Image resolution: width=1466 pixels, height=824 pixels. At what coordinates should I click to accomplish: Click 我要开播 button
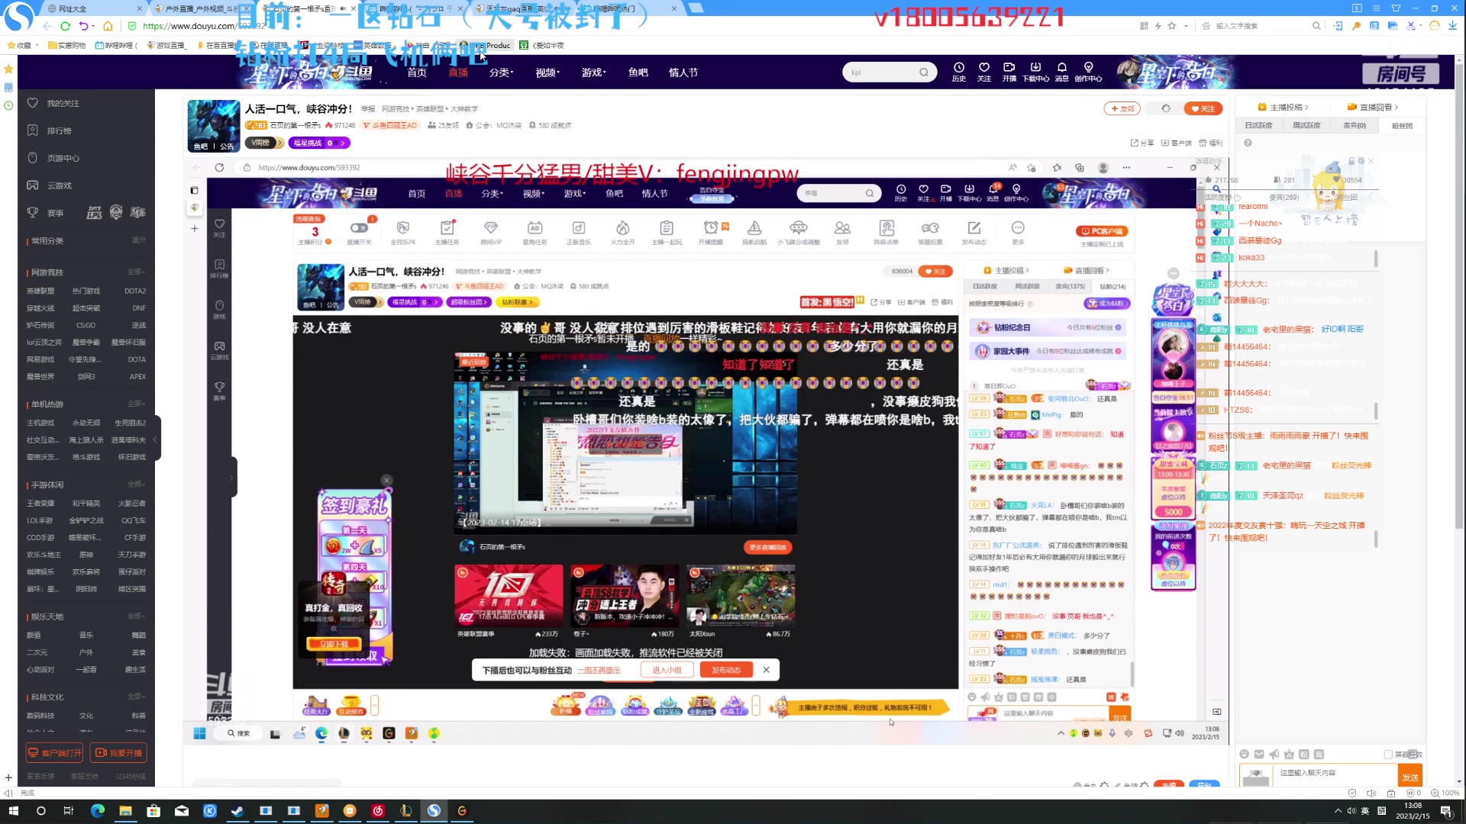[119, 753]
